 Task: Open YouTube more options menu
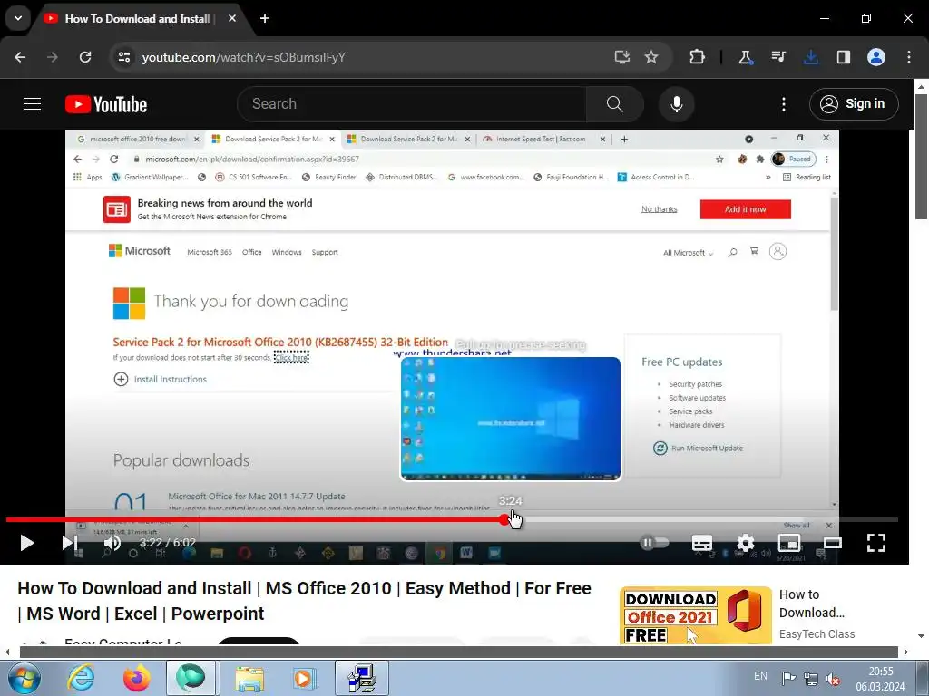pos(784,104)
